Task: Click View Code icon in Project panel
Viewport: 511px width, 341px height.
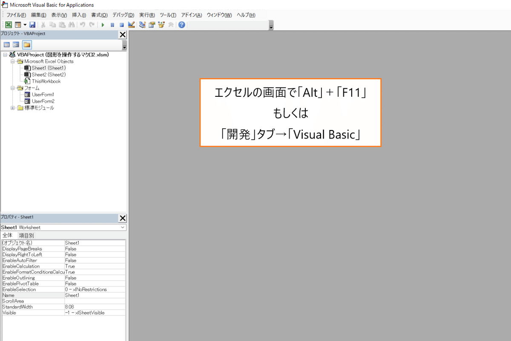Action: point(7,44)
